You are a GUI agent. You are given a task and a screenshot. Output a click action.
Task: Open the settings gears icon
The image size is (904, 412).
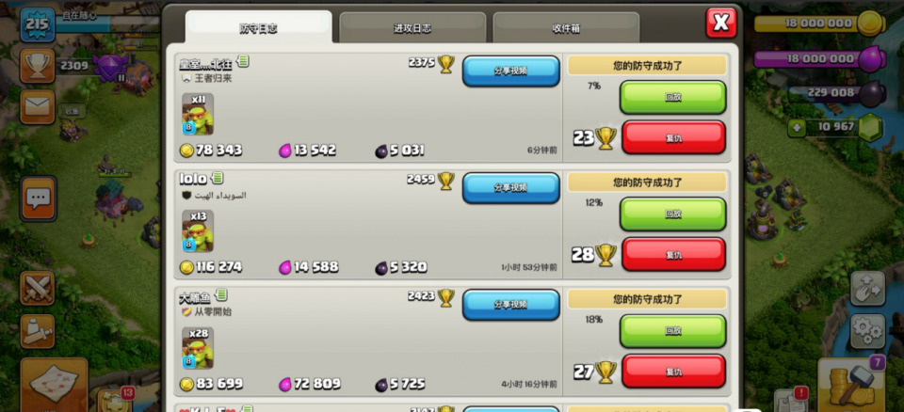click(867, 331)
